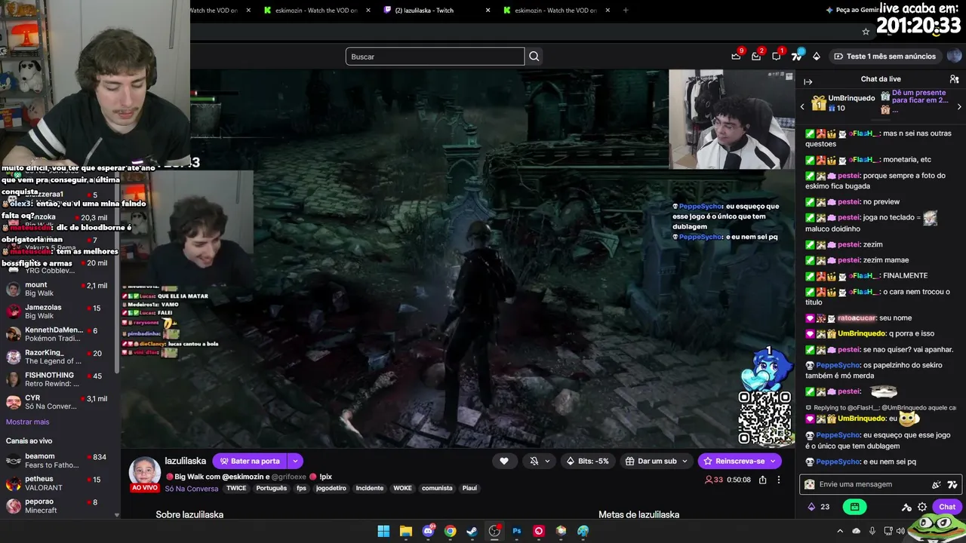The width and height of the screenshot is (966, 543).
Task: Click the Bater na porta button
Action: [x=250, y=461]
